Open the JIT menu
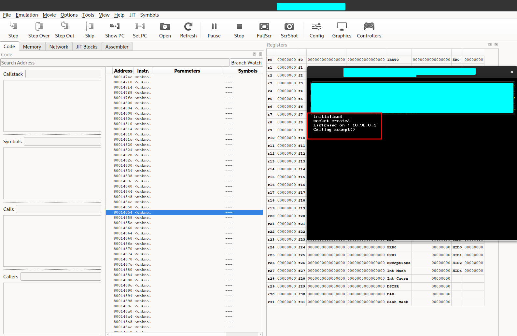517x336 pixels. pyautogui.click(x=133, y=15)
